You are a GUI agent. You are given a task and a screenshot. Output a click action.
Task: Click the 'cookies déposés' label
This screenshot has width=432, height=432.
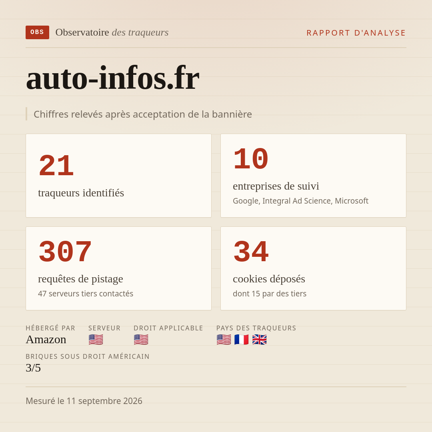tap(269, 279)
